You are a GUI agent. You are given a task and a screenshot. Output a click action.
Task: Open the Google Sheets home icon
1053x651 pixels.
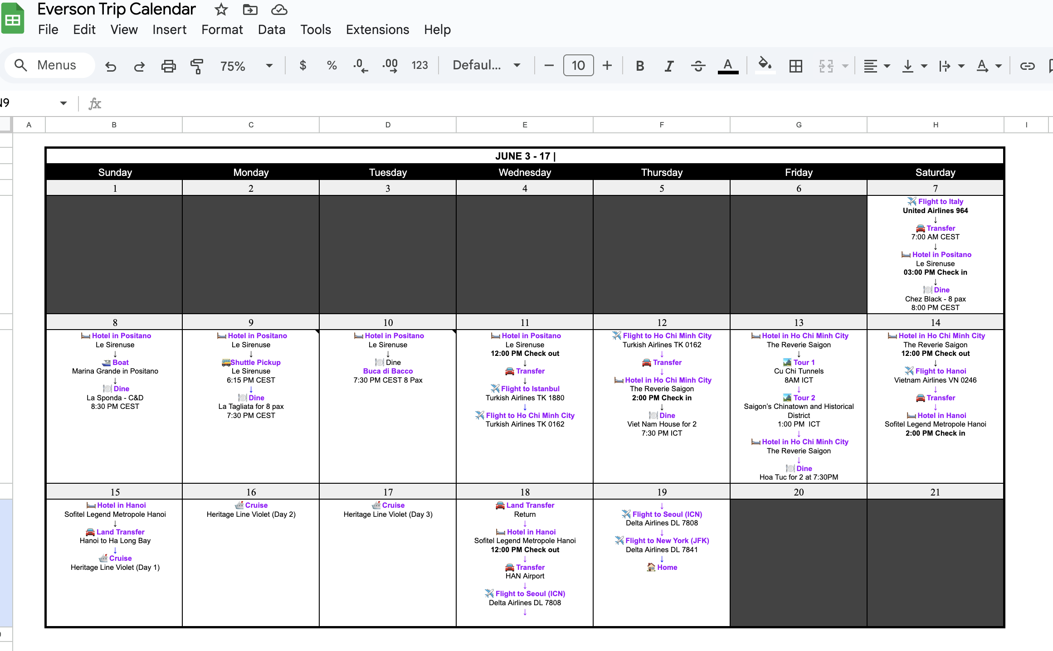click(x=13, y=19)
